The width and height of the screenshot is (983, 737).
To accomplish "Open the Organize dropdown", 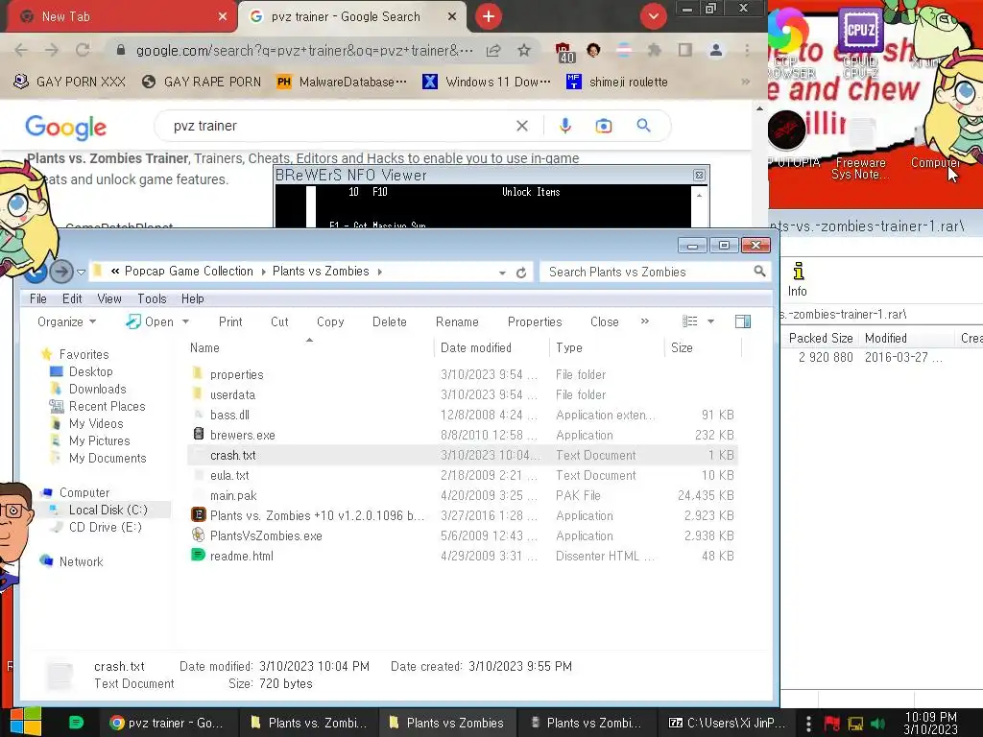I will tap(66, 321).
